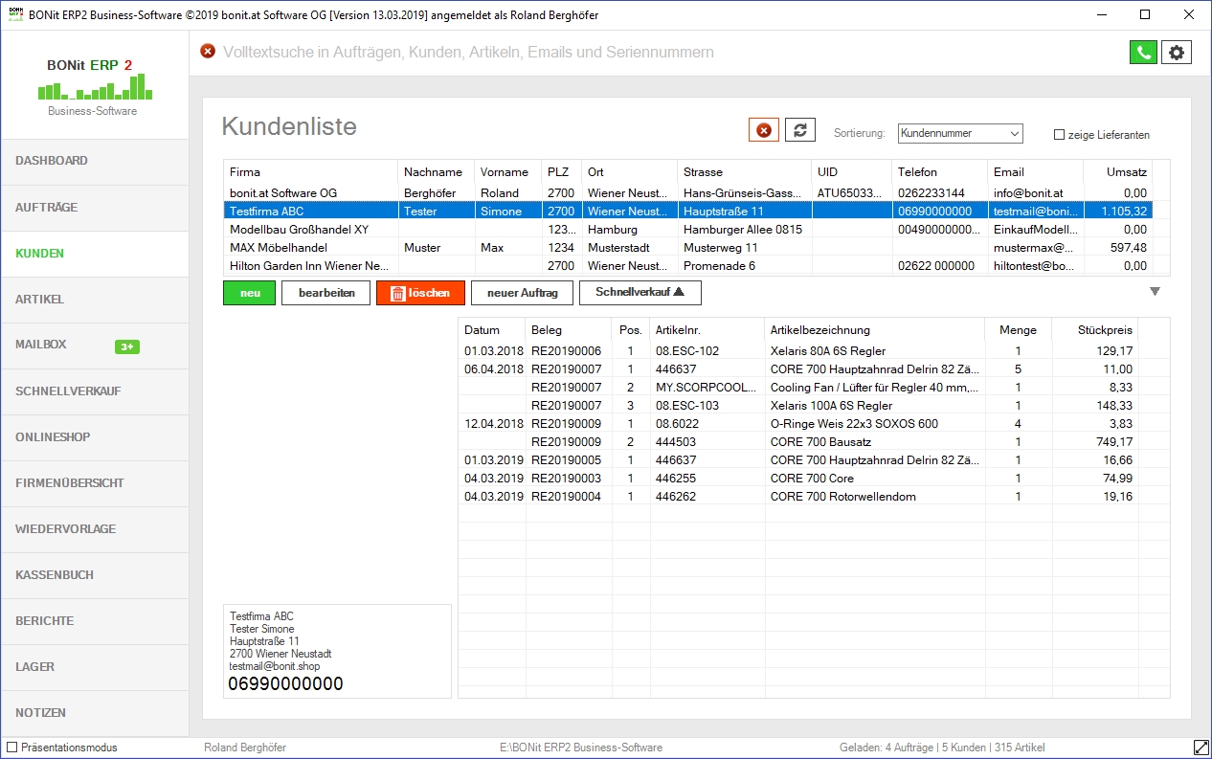Toggle the Präsentationsmodus checkbox
The width and height of the screenshot is (1212, 759).
pyautogui.click(x=11, y=748)
